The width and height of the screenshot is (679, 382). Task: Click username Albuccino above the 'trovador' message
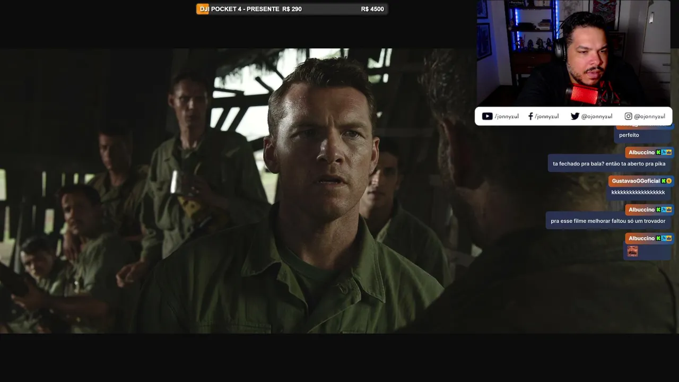[641, 210]
